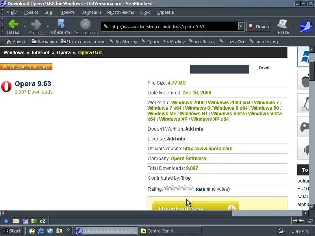
Task: Click the Opera Software company link
Action: tap(188, 159)
